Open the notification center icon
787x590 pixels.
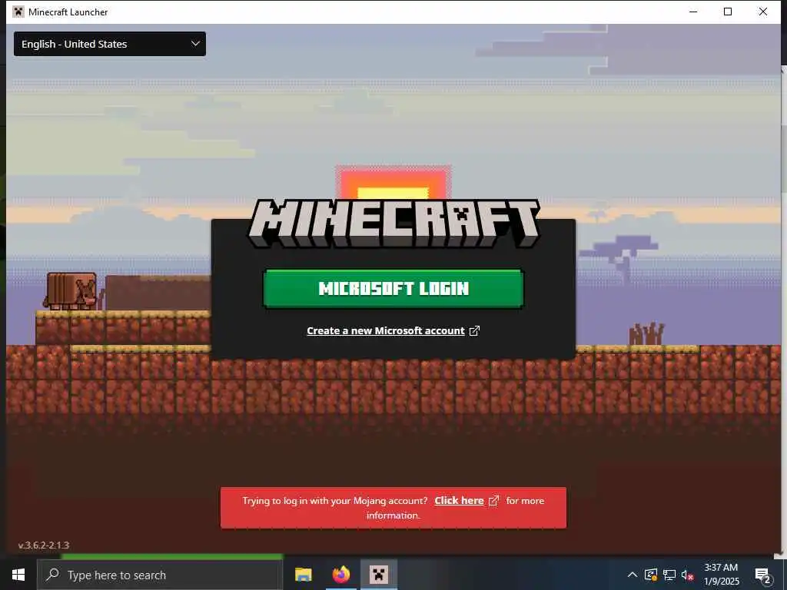coord(762,576)
